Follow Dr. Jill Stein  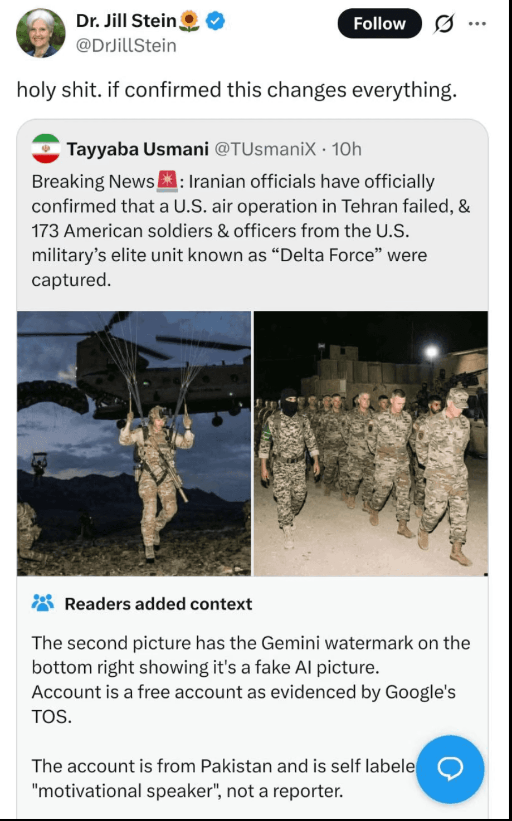pyautogui.click(x=379, y=23)
